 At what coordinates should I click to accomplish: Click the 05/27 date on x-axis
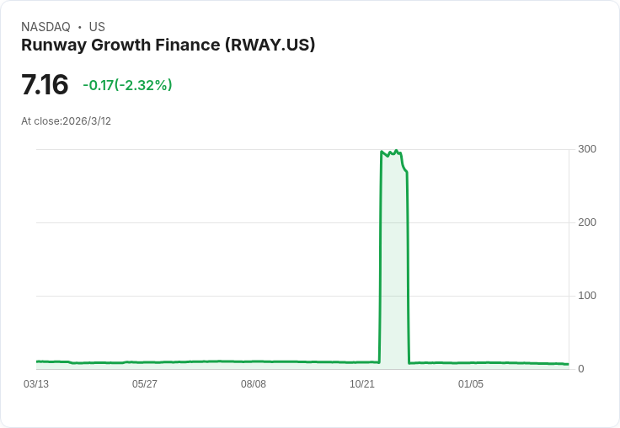[145, 384]
